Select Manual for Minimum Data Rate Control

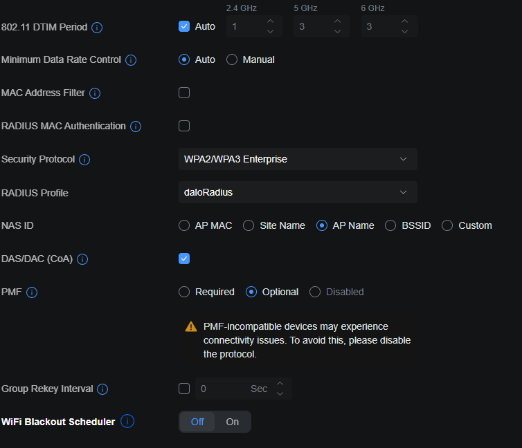233,59
